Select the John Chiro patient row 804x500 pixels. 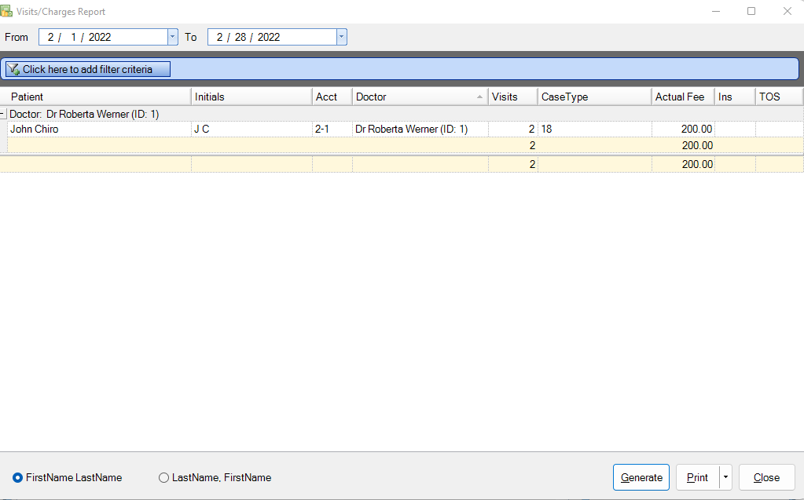34,130
